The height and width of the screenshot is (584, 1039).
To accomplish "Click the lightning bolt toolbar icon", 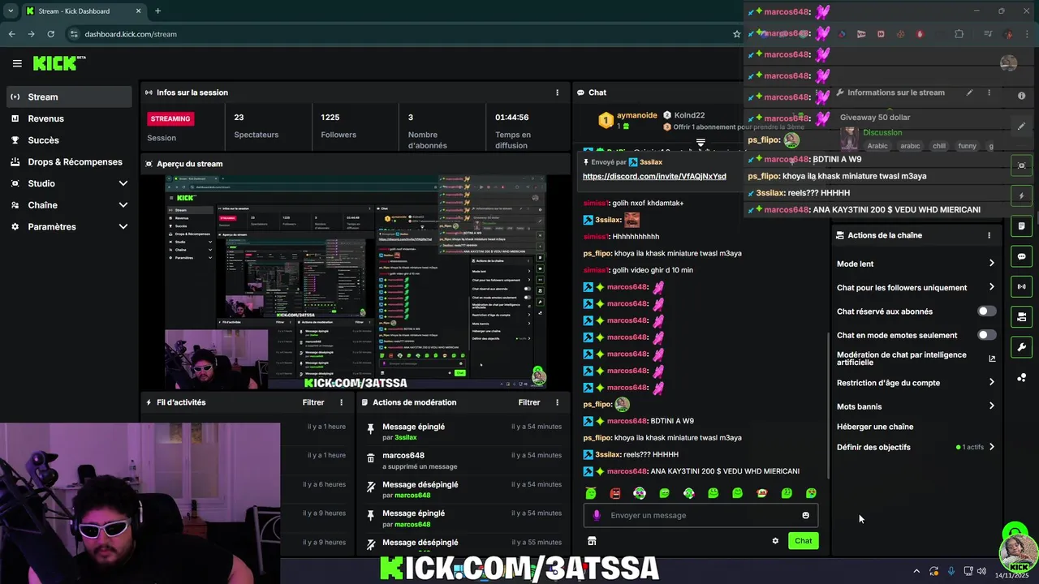I will pyautogui.click(x=1021, y=195).
